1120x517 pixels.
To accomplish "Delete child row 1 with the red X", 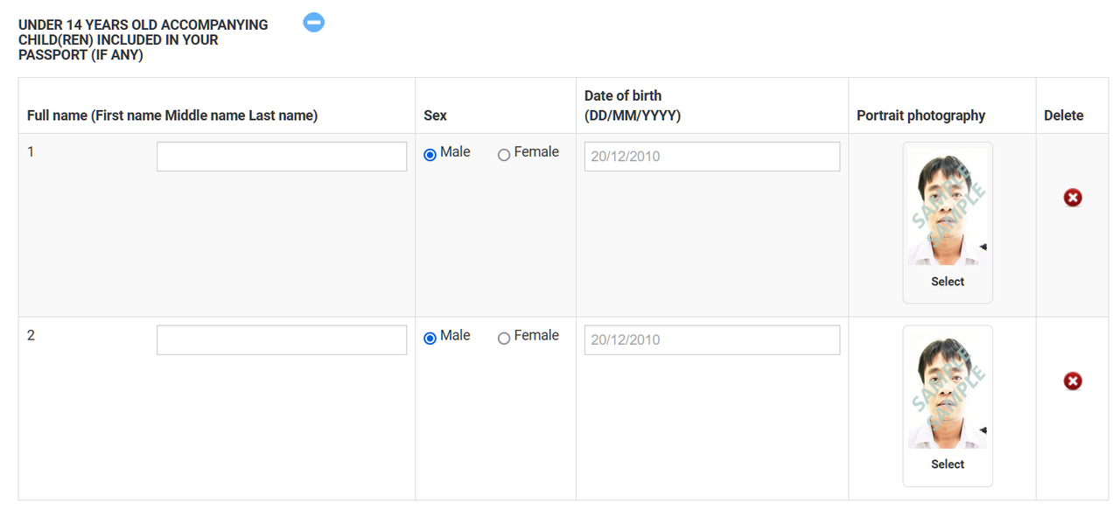I will tap(1073, 198).
